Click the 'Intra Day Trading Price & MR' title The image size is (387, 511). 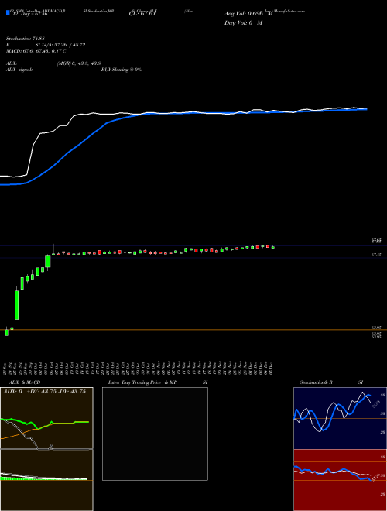tap(142, 382)
